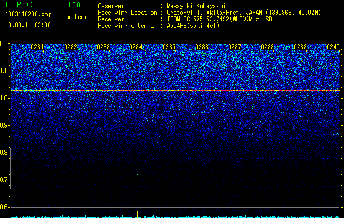Click the 0.8 frequency axis label

tap(4, 153)
